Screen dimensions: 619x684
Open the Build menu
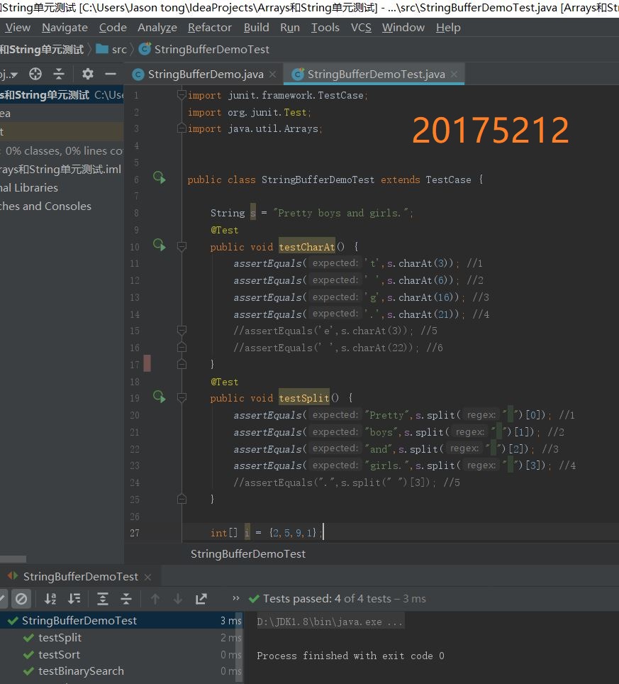(256, 28)
